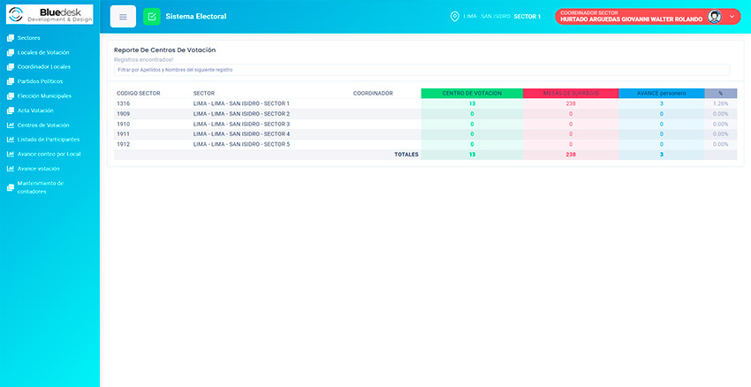
Task: Click the Bluedesk logo in sidebar
Action: (x=49, y=15)
